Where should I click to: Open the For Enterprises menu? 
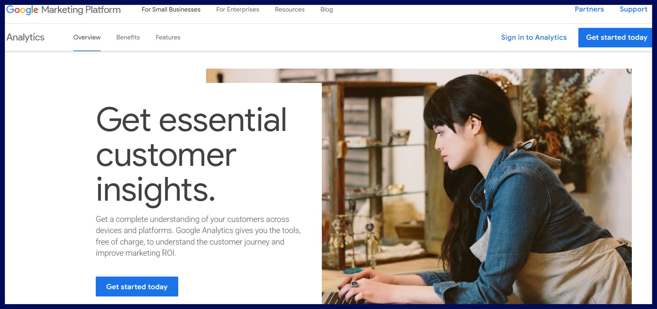point(238,9)
